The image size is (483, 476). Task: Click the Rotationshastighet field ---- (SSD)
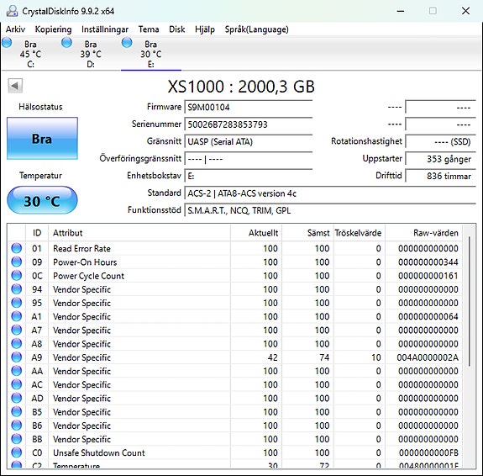coord(440,141)
